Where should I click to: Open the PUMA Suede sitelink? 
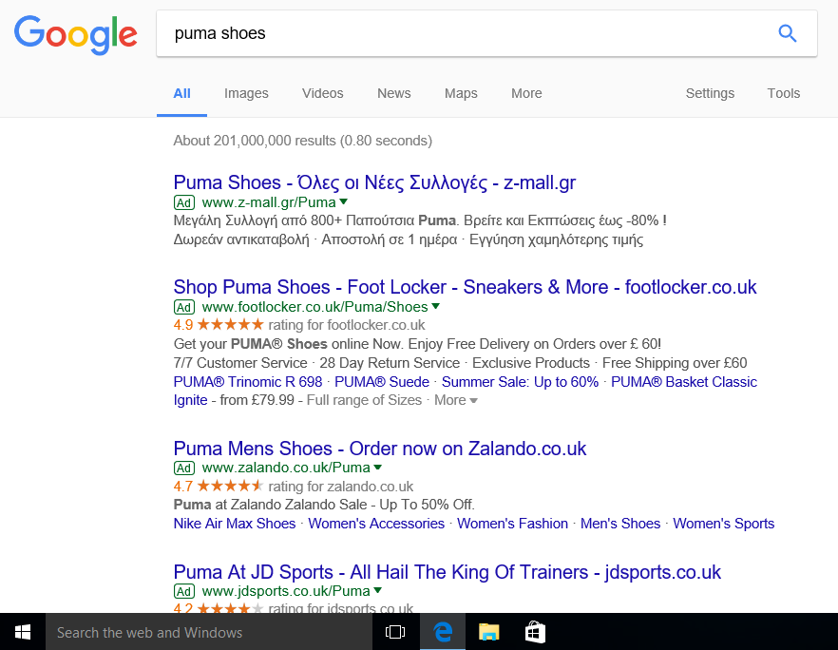click(382, 382)
